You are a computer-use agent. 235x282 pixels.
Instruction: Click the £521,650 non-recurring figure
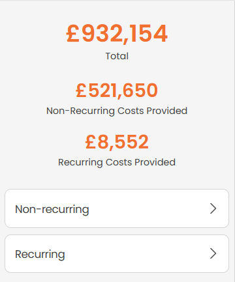[x=117, y=90]
